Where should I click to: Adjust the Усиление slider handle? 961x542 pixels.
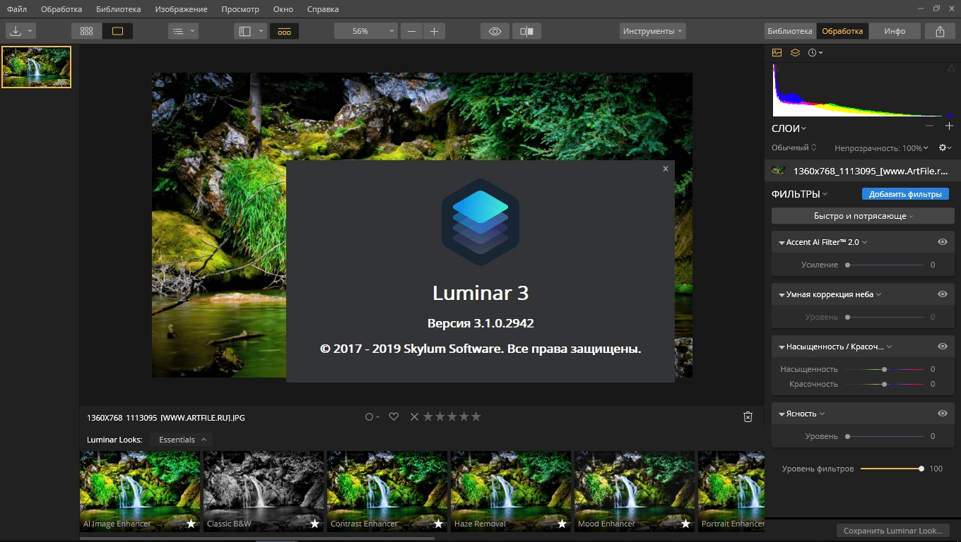pos(847,265)
